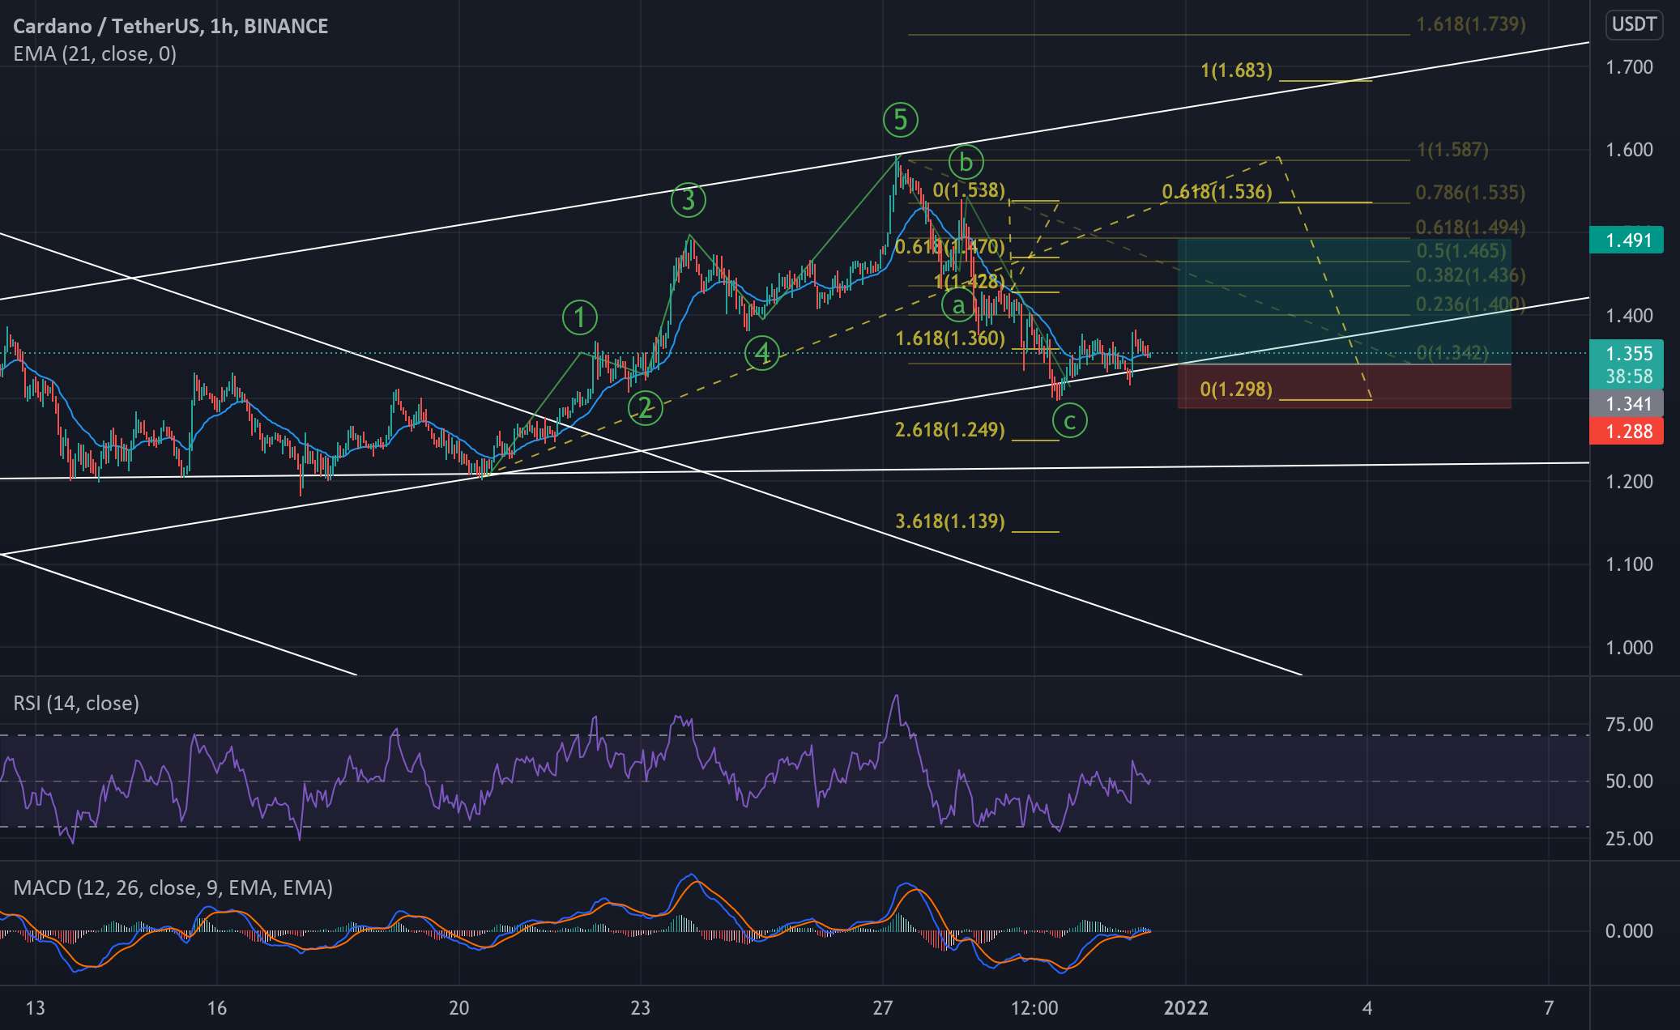The height and width of the screenshot is (1030, 1680).
Task: Click the 0.618(1.536) yellow fib label
Action: (1217, 192)
